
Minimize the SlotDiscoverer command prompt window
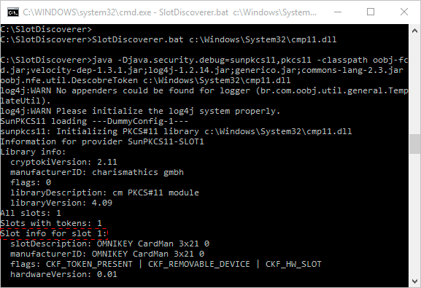tap(338, 12)
